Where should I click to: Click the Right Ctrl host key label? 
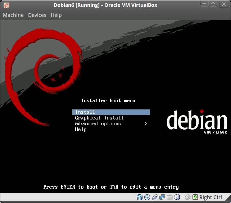210,197
